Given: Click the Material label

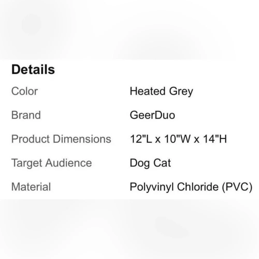Looking at the screenshot, I should [31, 187].
